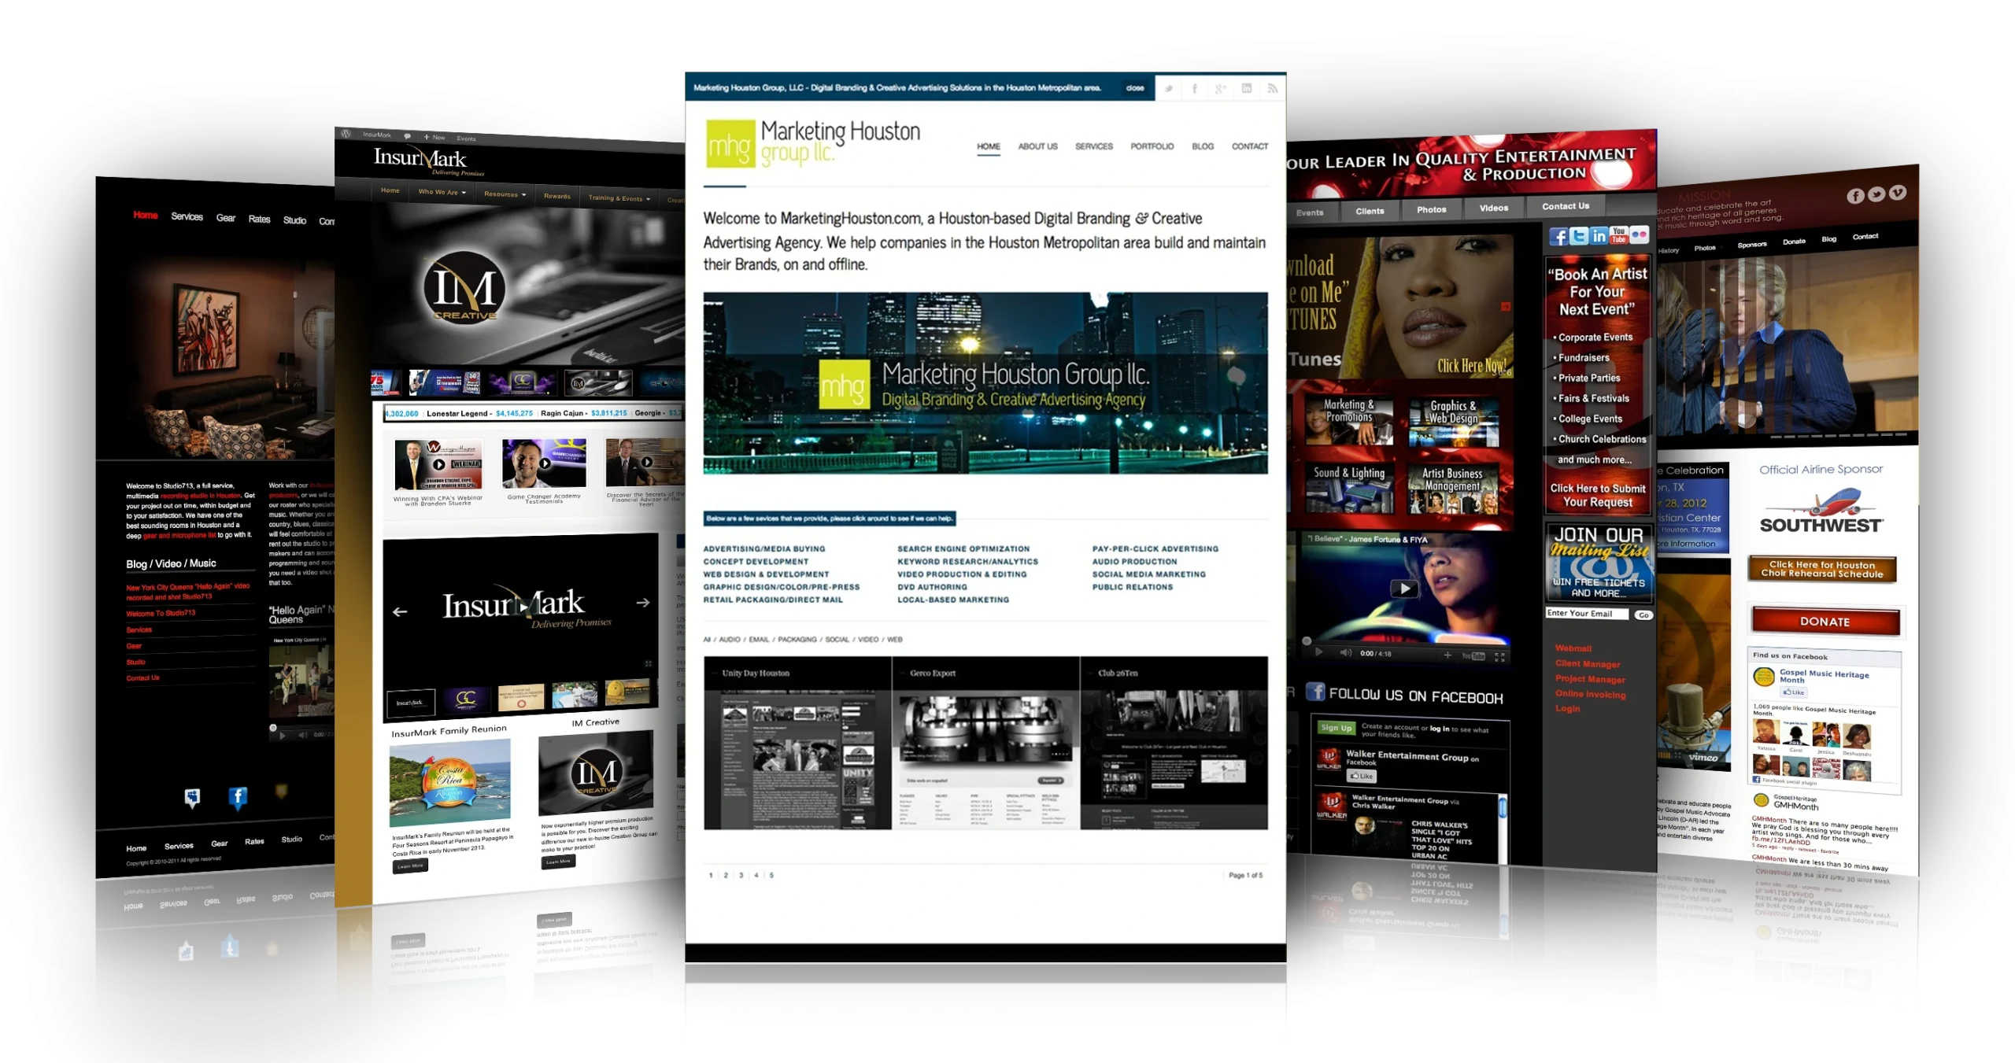Play the I Believe James Fortune video
The height and width of the screenshot is (1063, 2015).
1405,588
